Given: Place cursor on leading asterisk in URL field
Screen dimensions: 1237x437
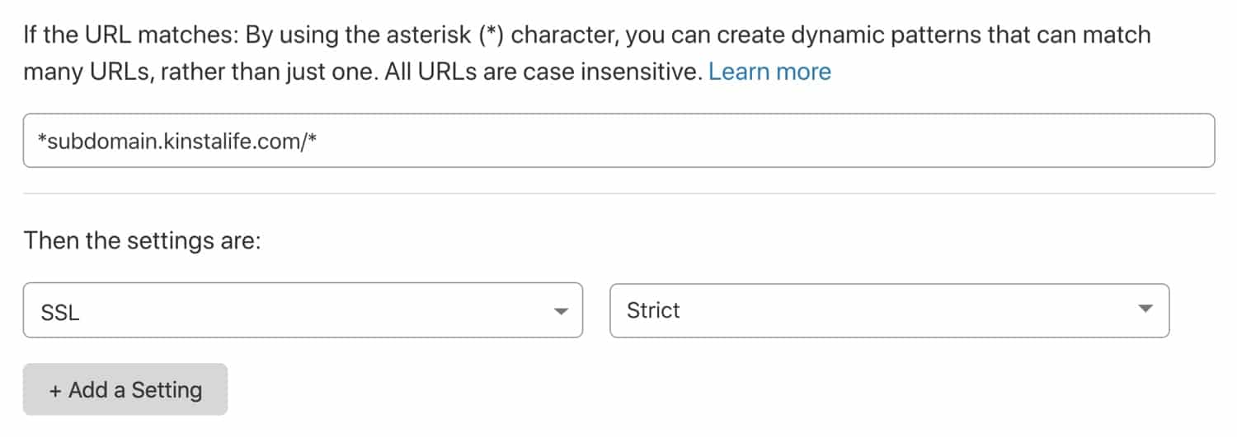Looking at the screenshot, I should pyautogui.click(x=43, y=139).
